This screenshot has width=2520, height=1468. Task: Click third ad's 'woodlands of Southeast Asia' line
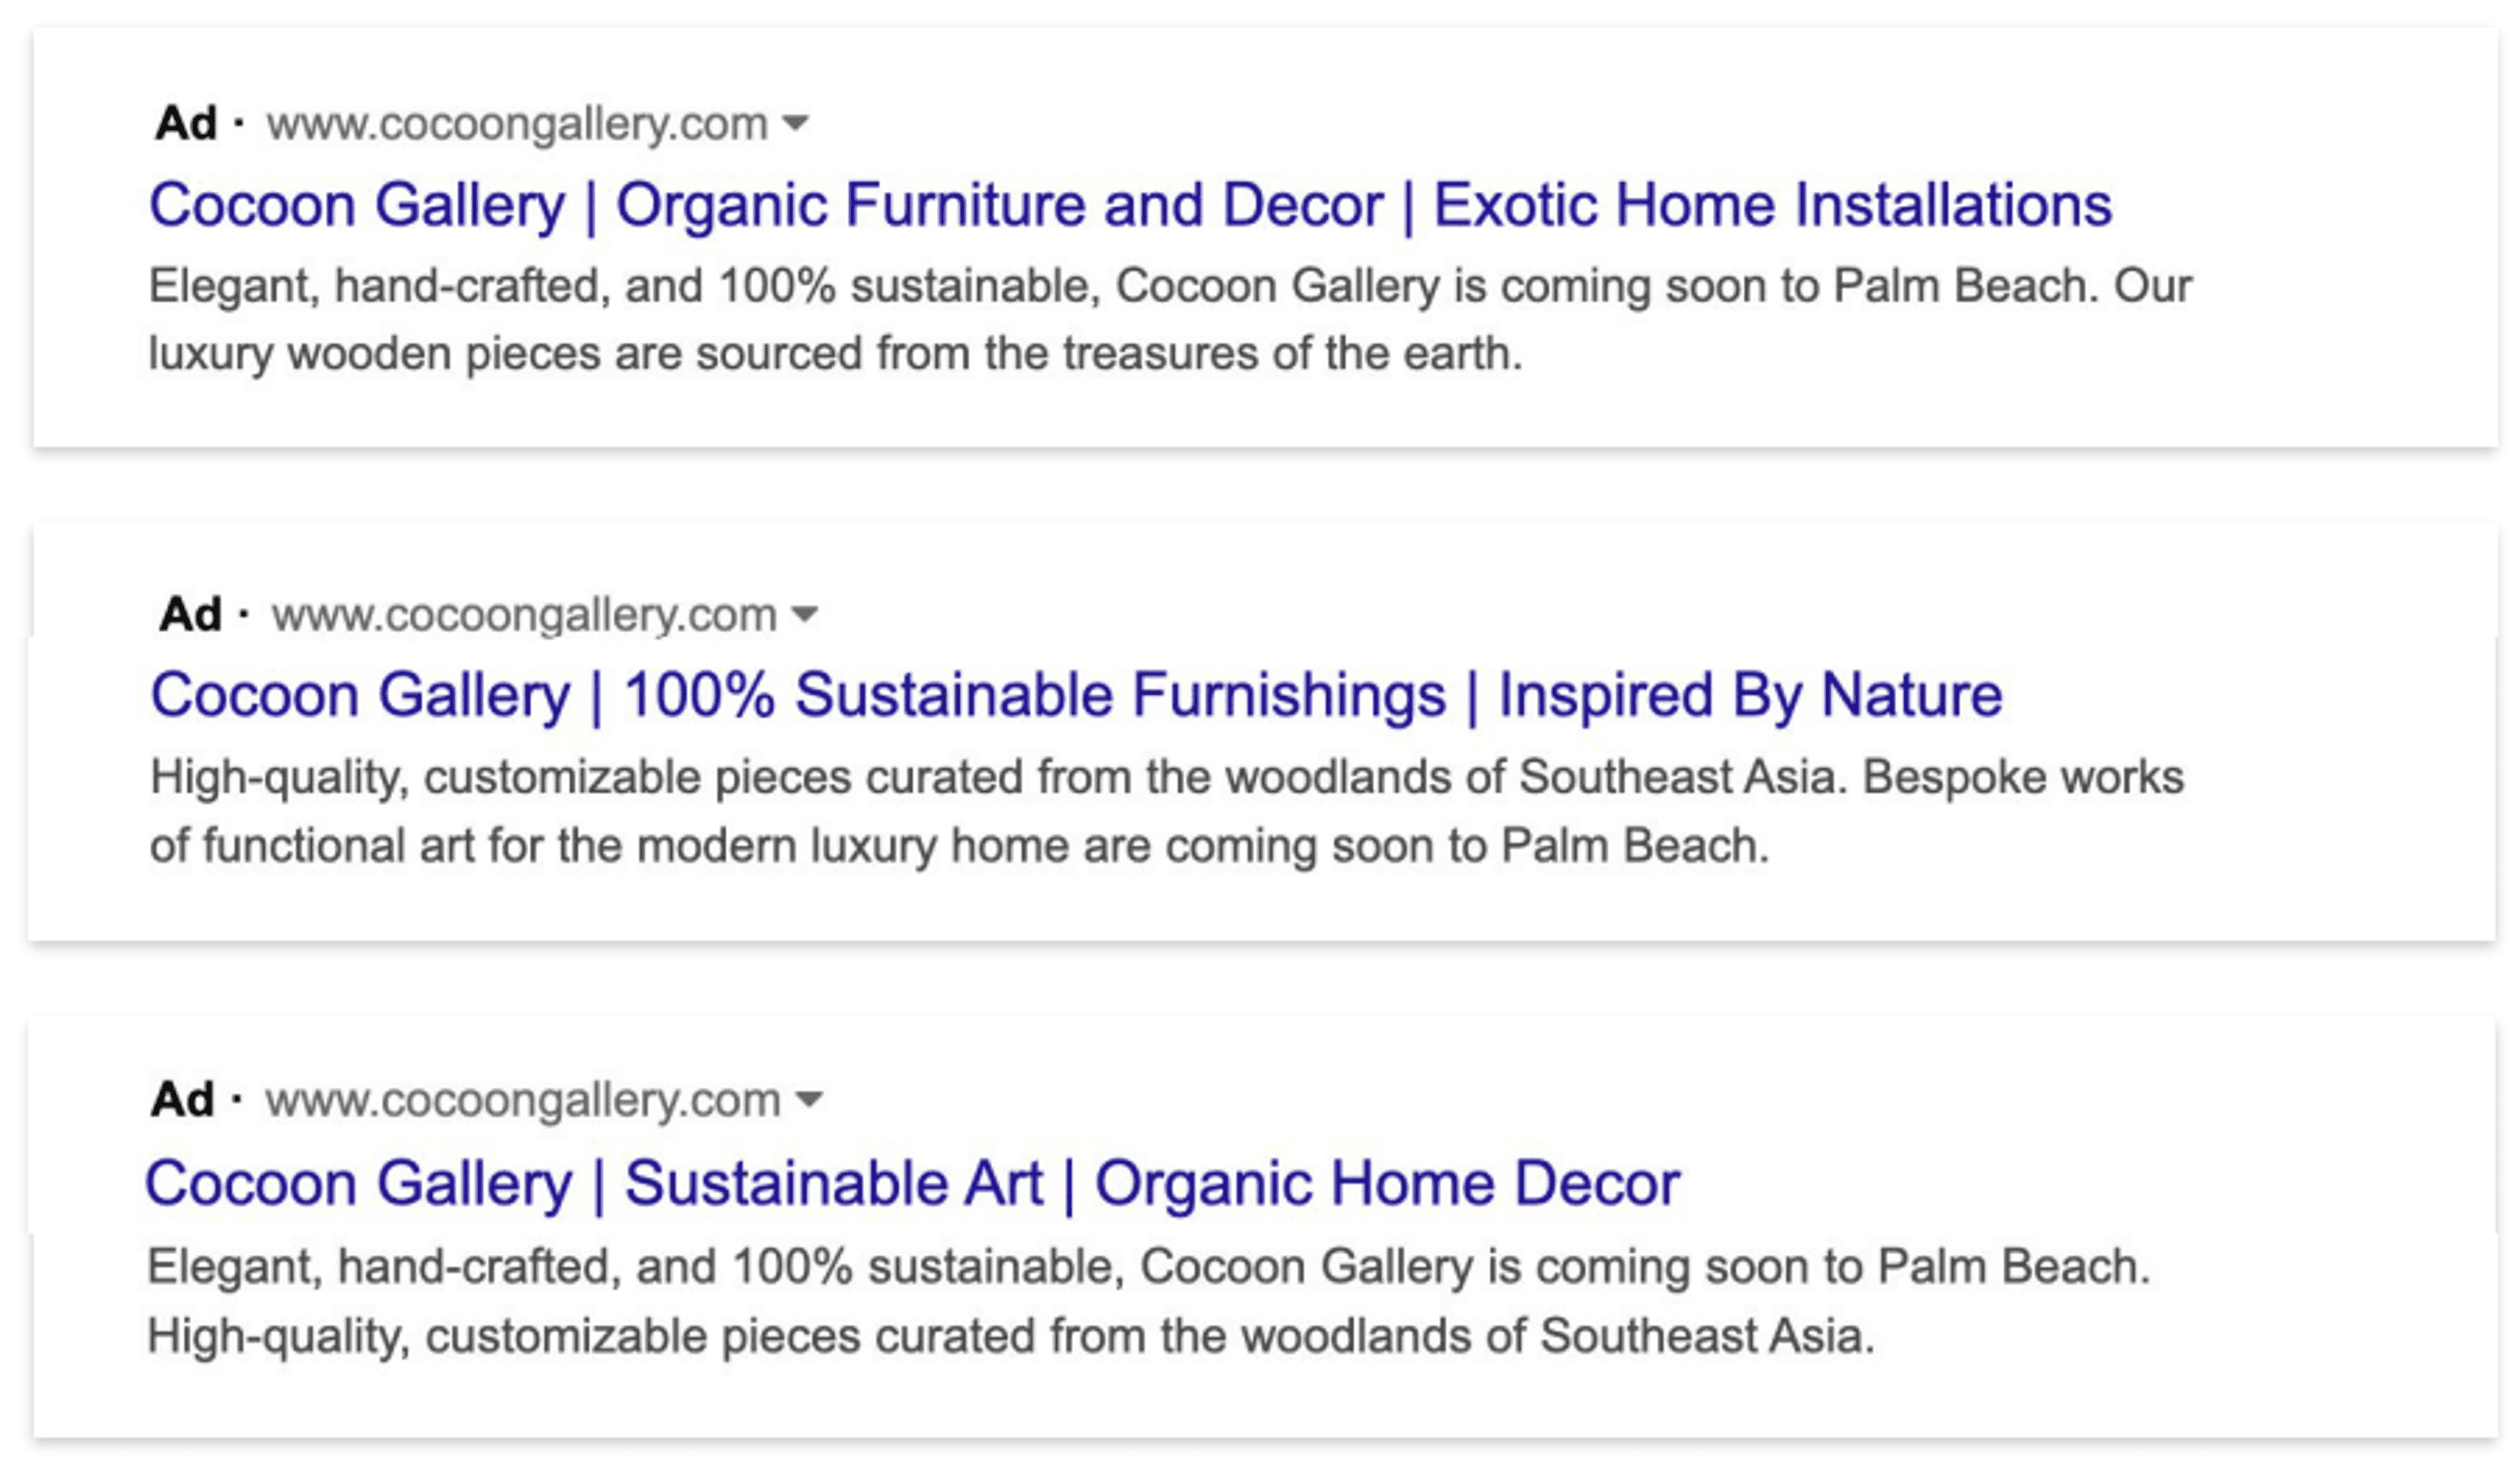[x=1010, y=1335]
